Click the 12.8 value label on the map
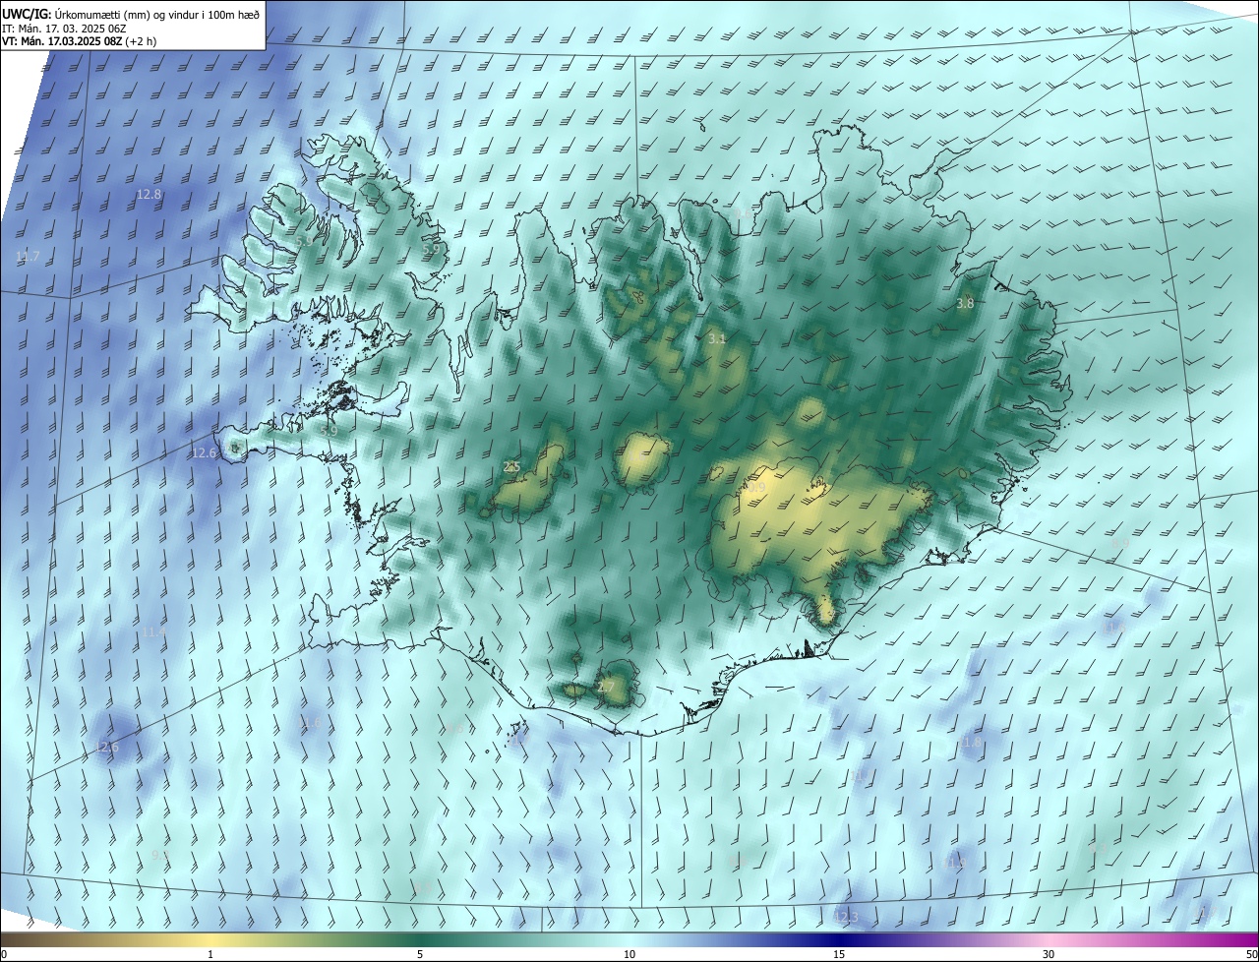The height and width of the screenshot is (962, 1259). [x=149, y=195]
